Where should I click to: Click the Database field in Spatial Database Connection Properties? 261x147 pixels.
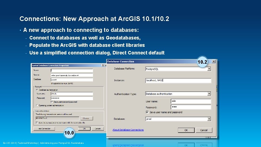pyautogui.click(x=72, y=80)
